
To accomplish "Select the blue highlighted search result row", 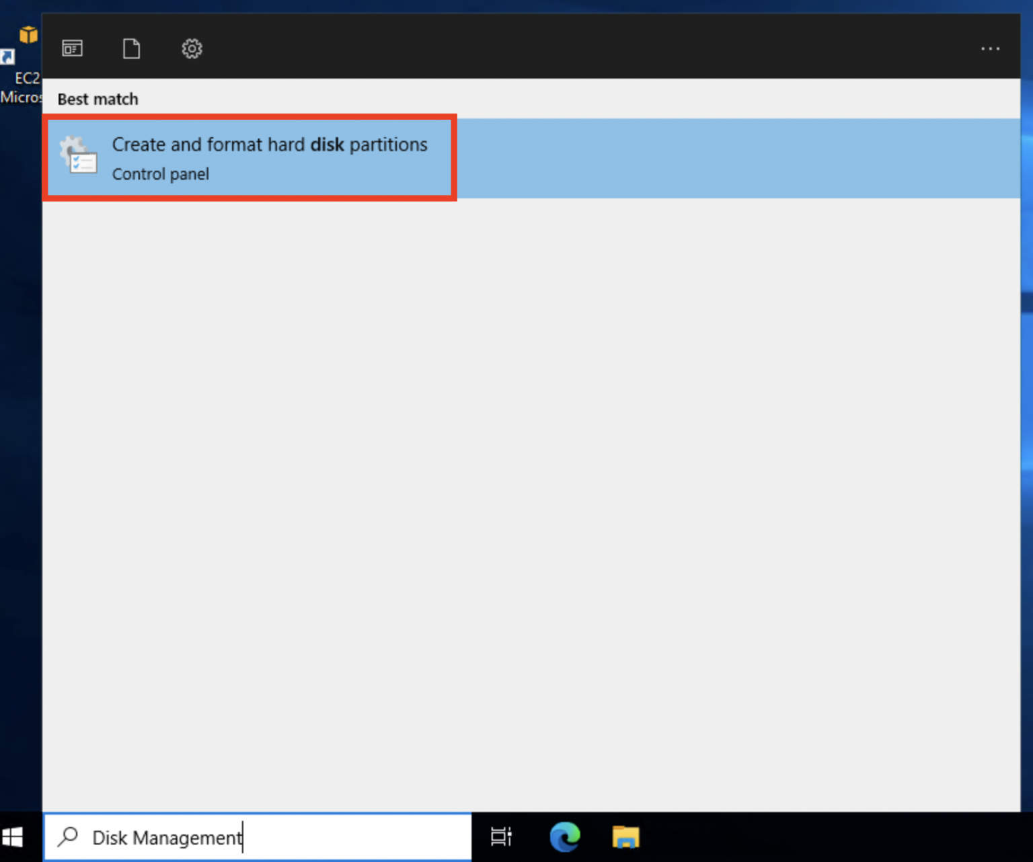I will pos(673,157).
